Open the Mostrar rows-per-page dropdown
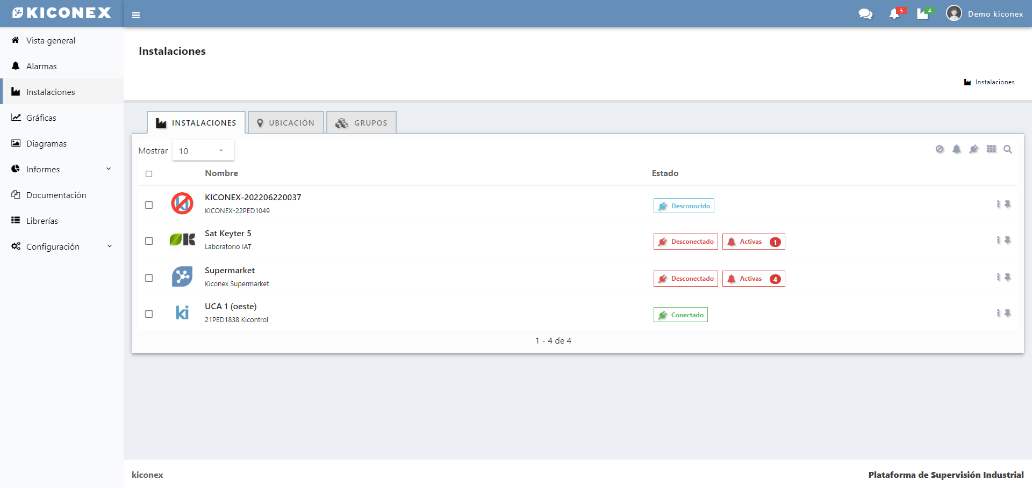This screenshot has width=1032, height=488. click(x=203, y=151)
